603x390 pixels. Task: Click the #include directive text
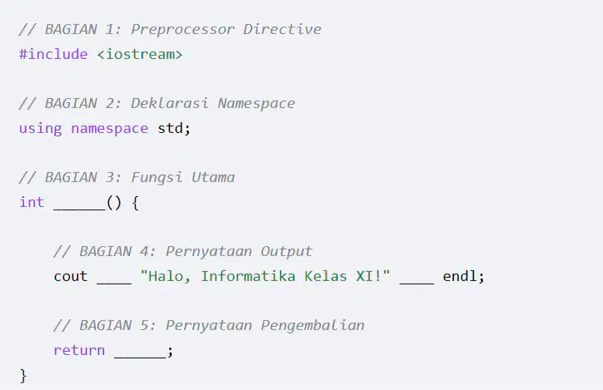coord(53,54)
